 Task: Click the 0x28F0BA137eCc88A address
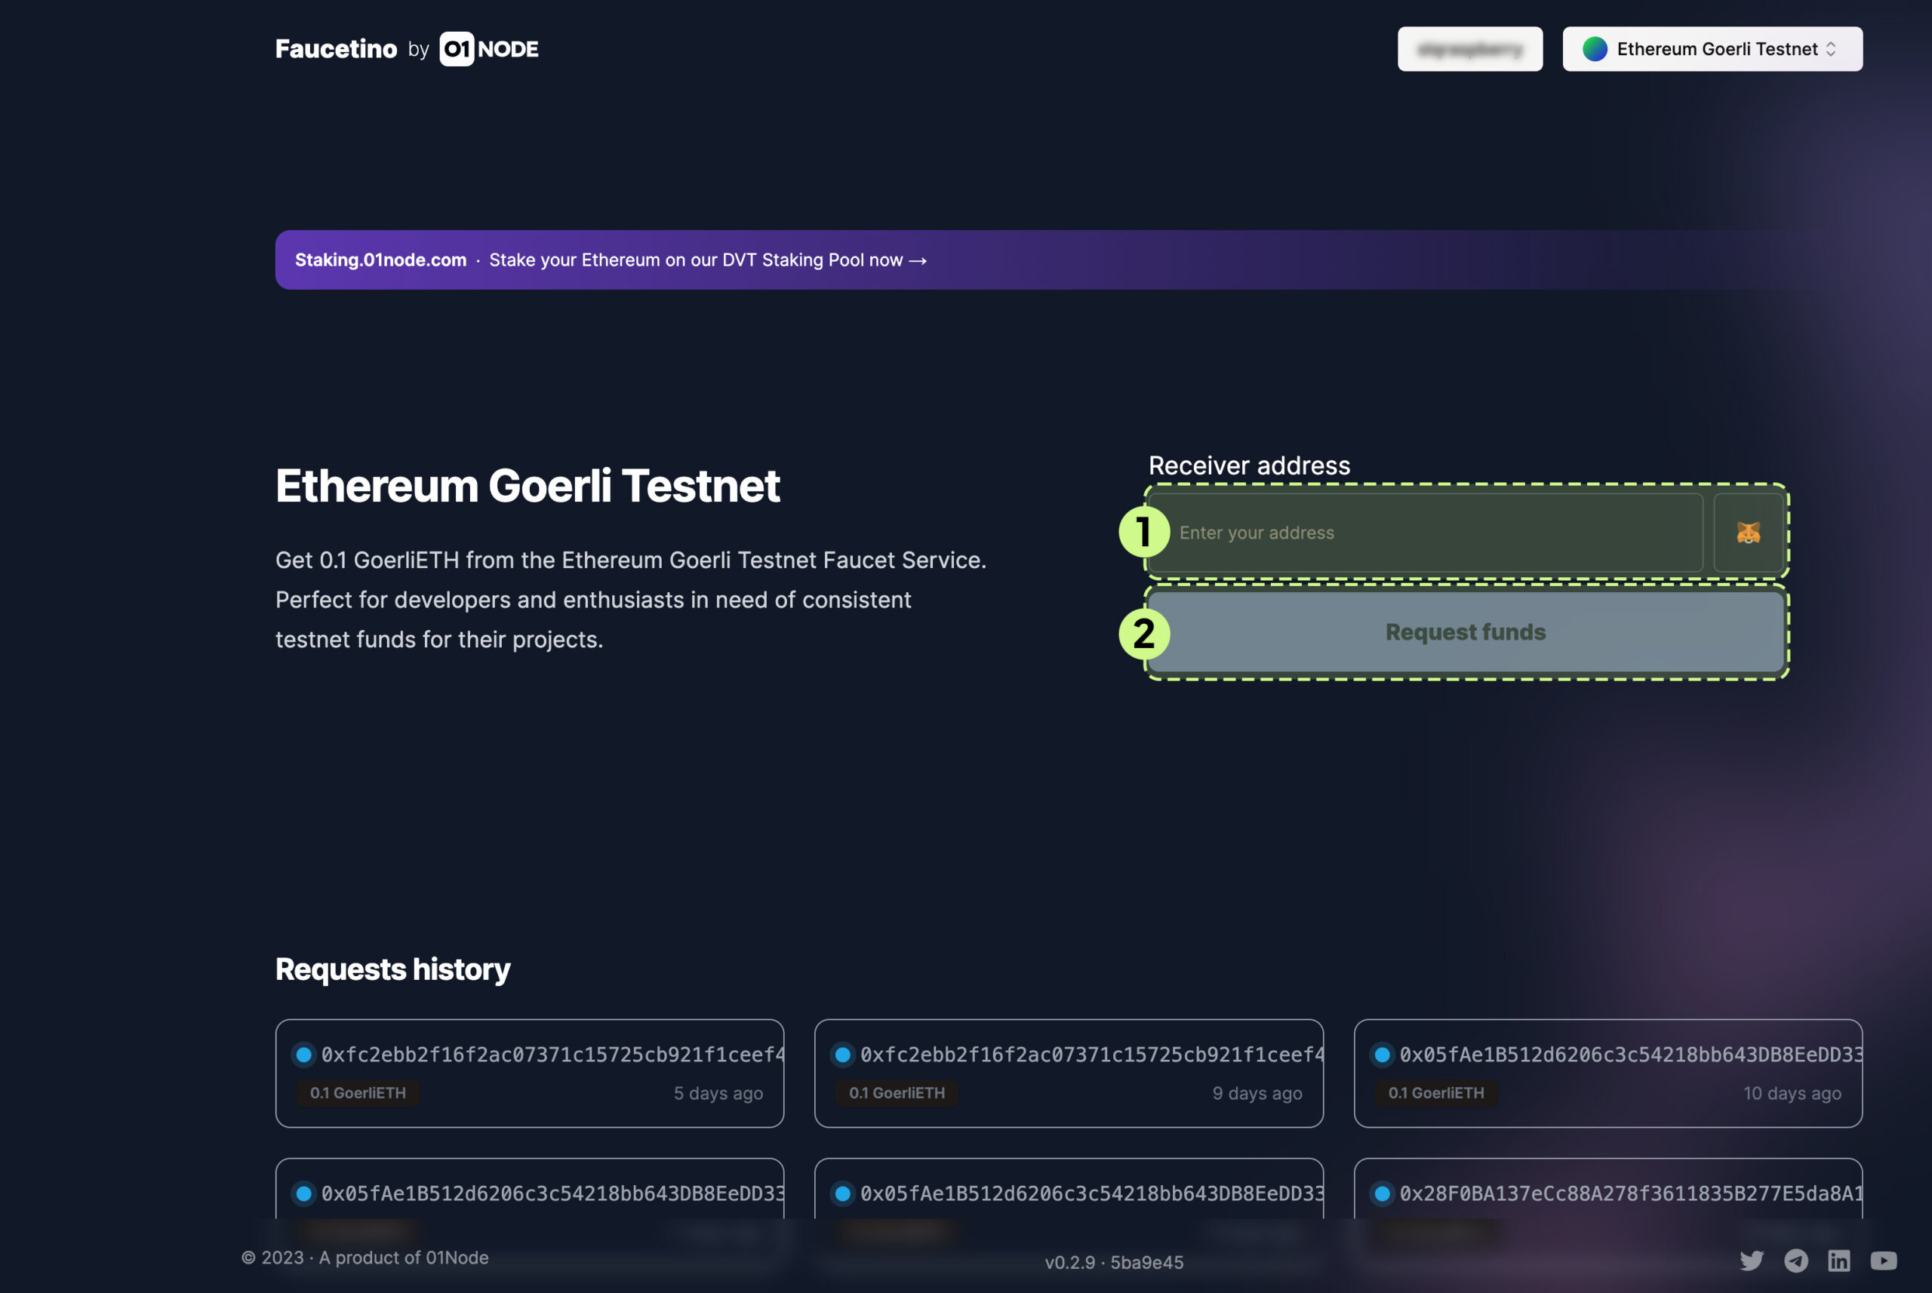pos(1630,1193)
